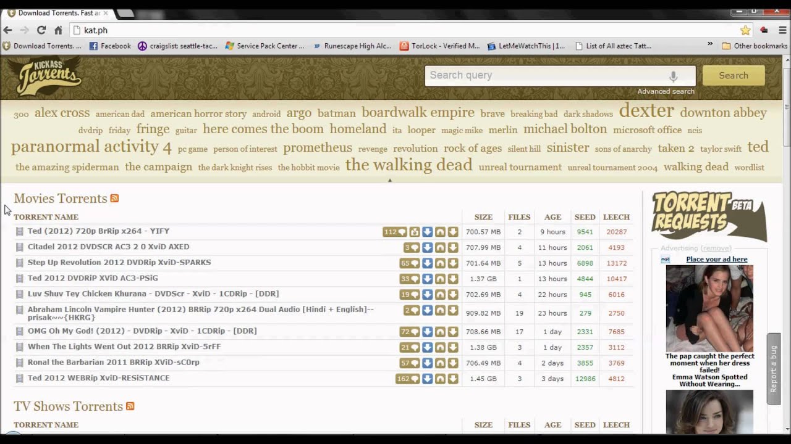Sort movies by SIZE column header
The width and height of the screenshot is (791, 444).
(x=483, y=217)
